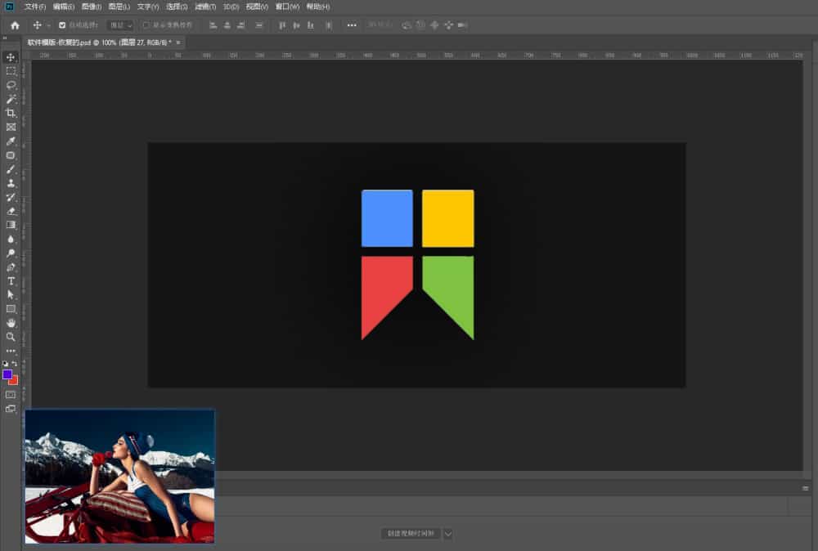Image resolution: width=818 pixels, height=551 pixels.
Task: Select the Rectangle shape tool
Action: [11, 309]
